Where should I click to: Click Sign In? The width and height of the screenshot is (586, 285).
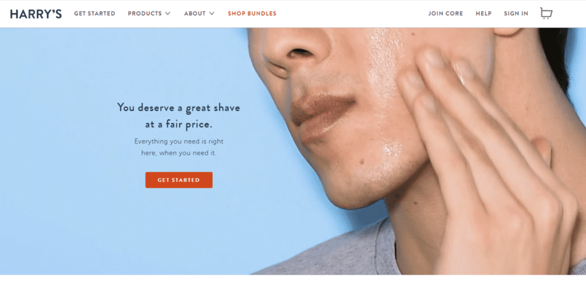point(516,13)
